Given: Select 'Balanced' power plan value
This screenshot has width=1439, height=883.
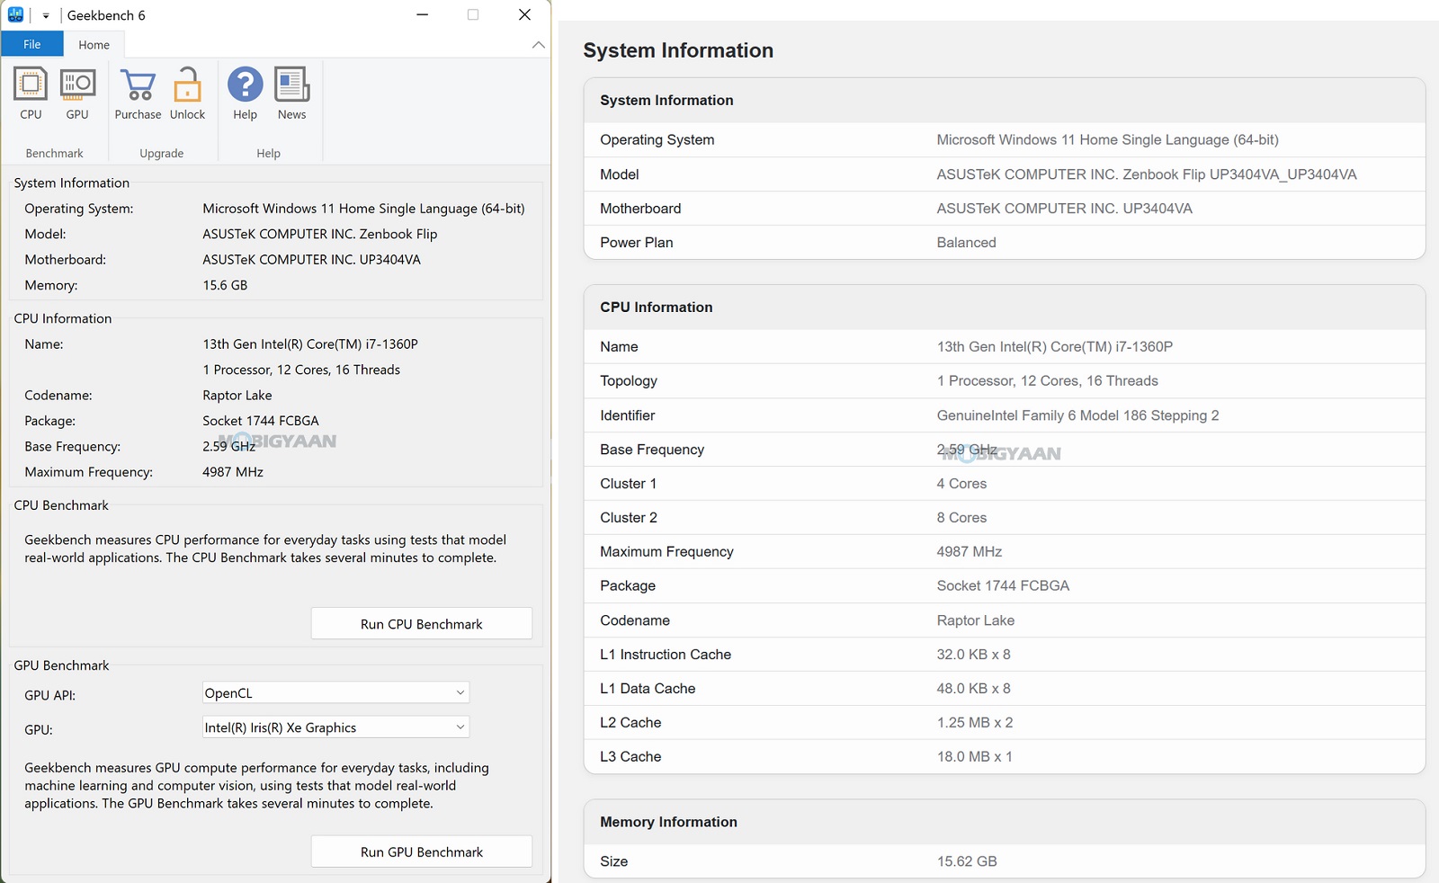Looking at the screenshot, I should [x=966, y=242].
